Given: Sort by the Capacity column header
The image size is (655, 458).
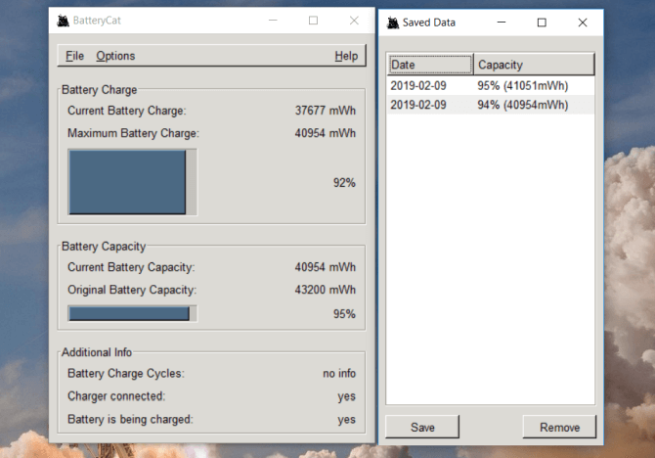Looking at the screenshot, I should 534,65.
